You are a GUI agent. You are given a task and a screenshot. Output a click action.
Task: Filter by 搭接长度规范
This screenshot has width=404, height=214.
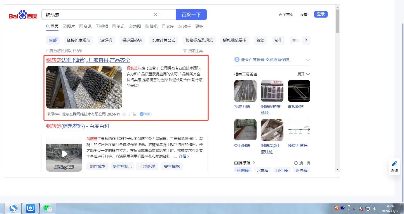click(x=79, y=40)
